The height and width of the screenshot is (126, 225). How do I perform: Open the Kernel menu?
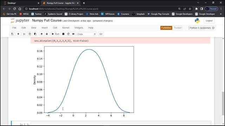point(66,28)
